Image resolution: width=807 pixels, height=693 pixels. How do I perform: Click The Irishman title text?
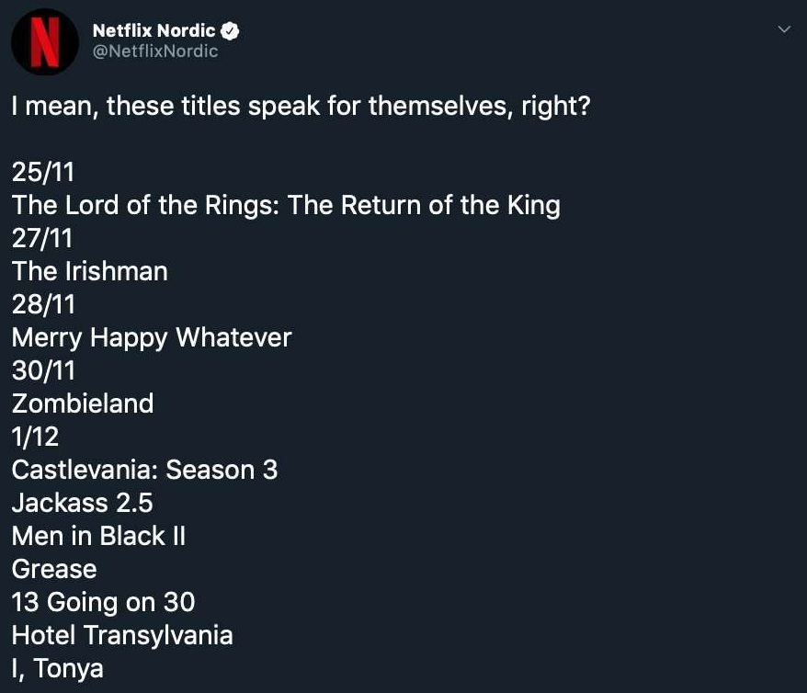click(89, 271)
